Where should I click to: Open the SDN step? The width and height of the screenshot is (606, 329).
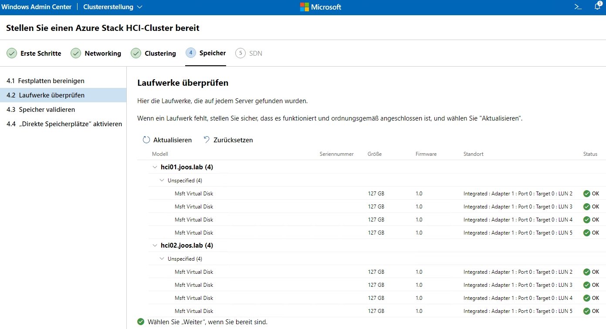[255, 53]
